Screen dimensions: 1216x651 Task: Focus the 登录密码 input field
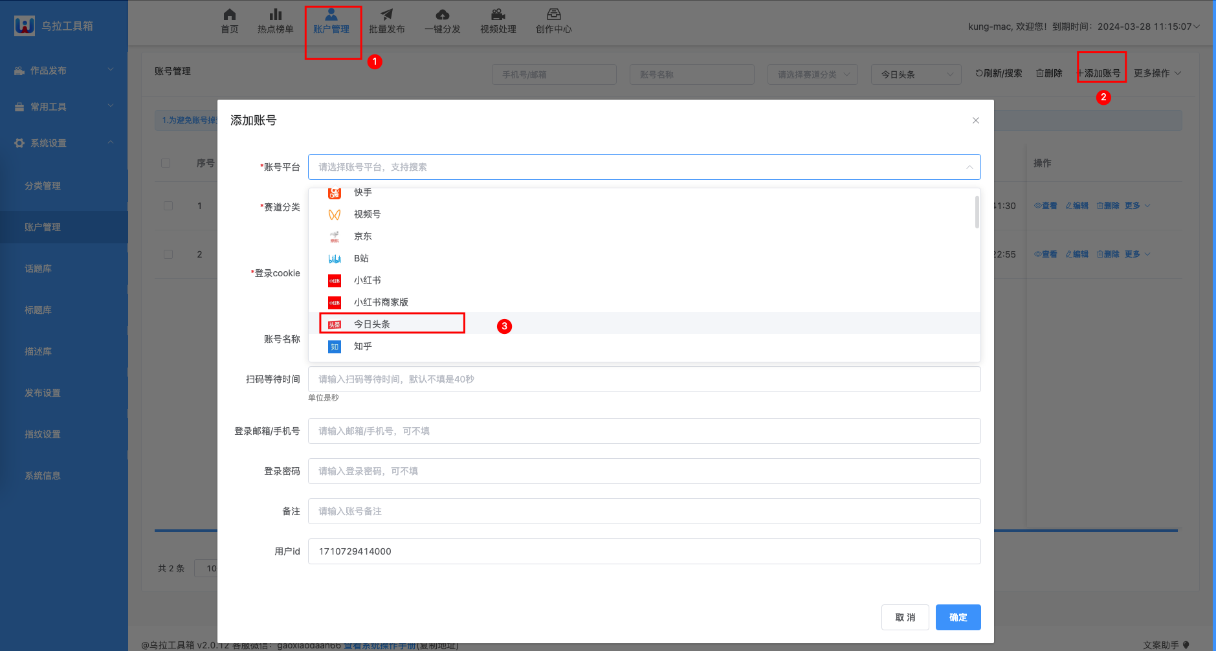645,471
